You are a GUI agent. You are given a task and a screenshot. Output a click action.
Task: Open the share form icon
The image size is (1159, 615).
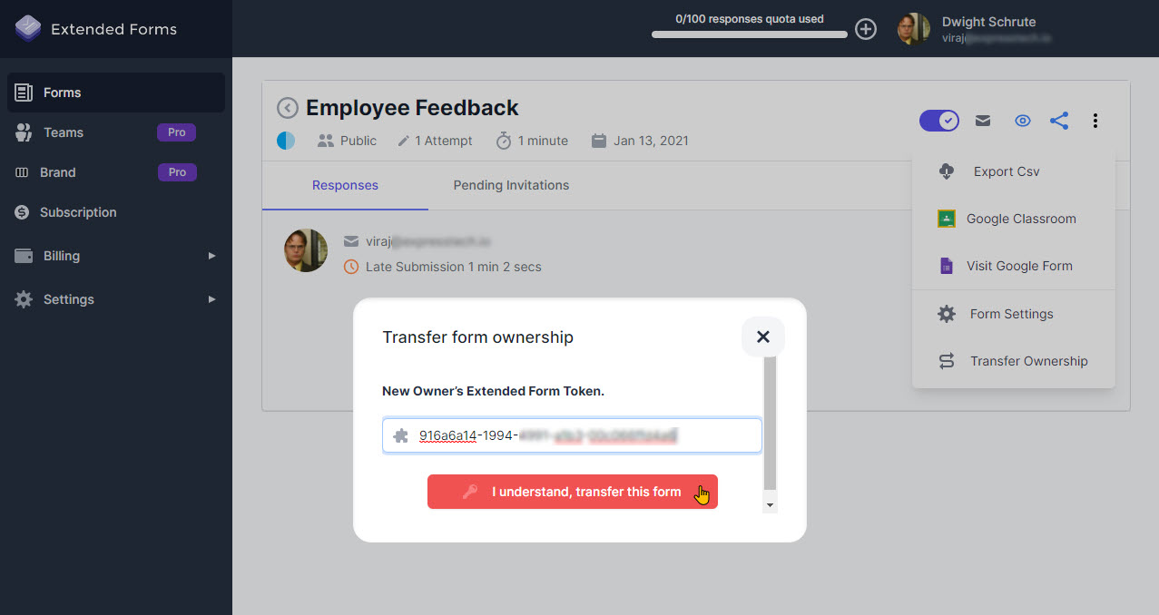[1059, 120]
